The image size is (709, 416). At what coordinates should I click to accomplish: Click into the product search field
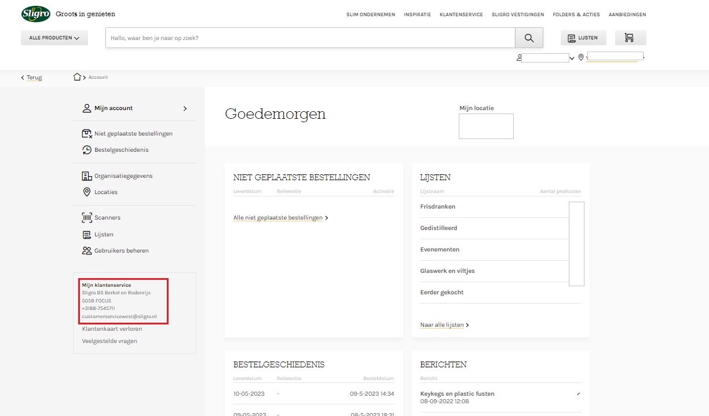tap(310, 38)
